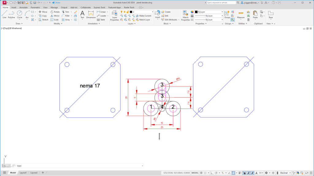
Task: Switch to the Annotate ribbon tab
Action: 23,7
